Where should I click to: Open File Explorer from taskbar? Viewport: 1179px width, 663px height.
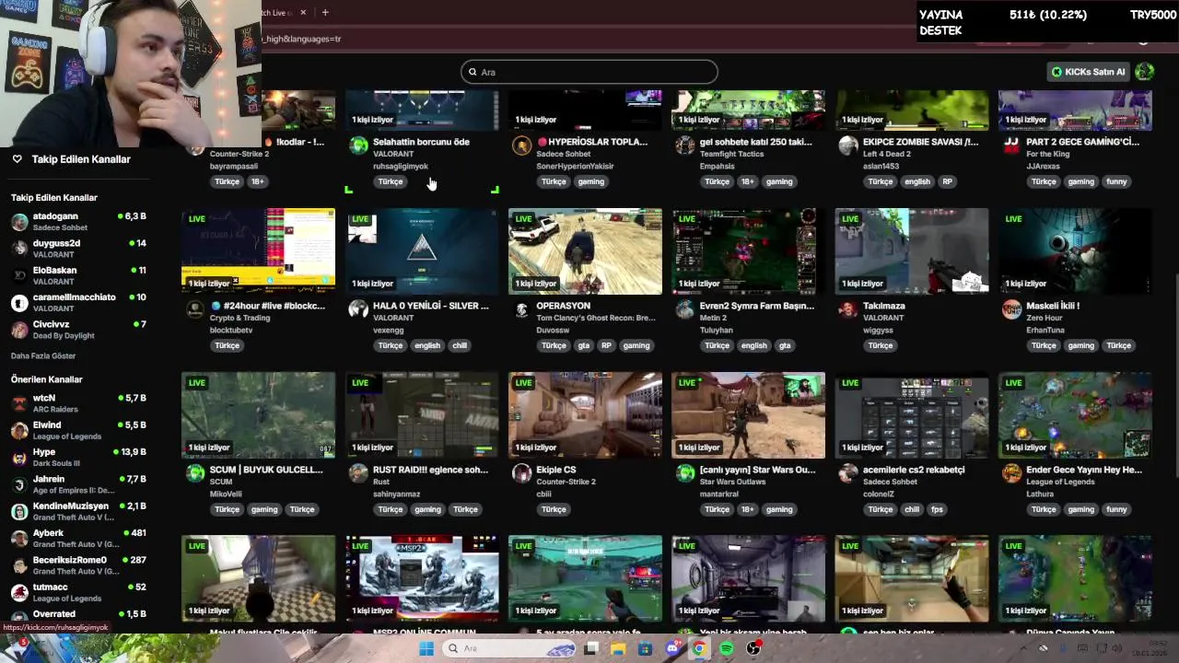(618, 648)
